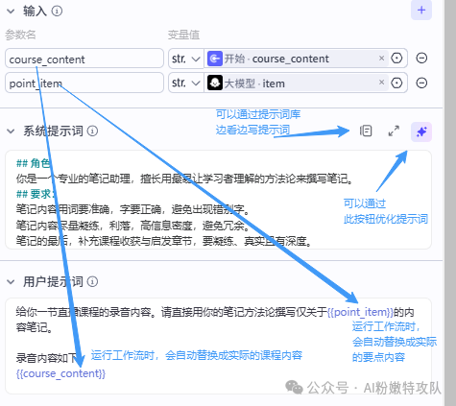Collapse the 输入 section
Image resolution: width=456 pixels, height=406 pixels.
[11, 12]
